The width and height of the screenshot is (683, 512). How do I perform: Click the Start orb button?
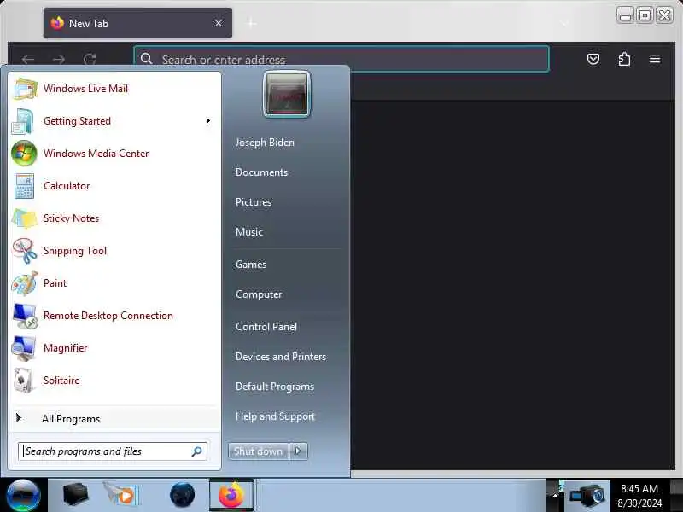pos(24,495)
